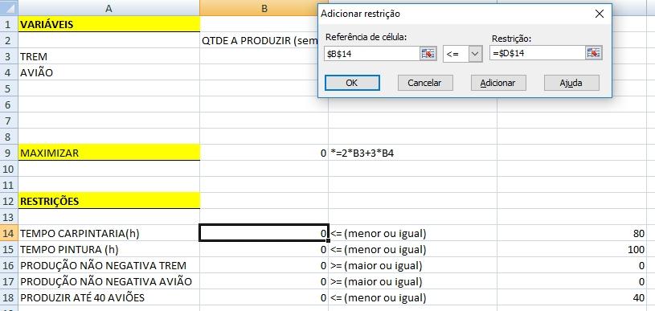
Task: Select row 1 header
Action: 9,24
